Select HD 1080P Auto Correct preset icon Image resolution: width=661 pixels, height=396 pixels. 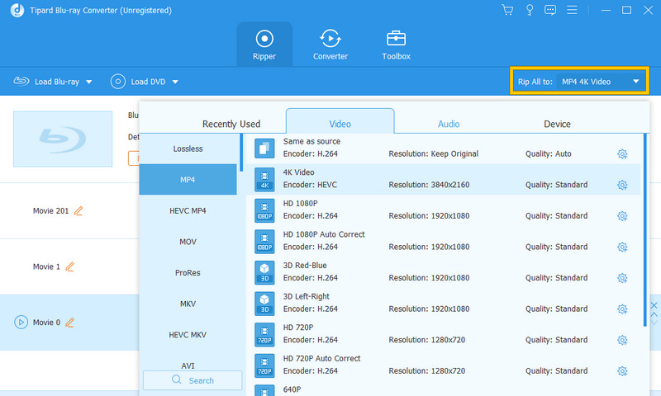click(x=264, y=241)
